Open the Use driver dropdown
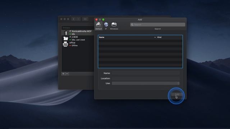The height and width of the screenshot is (129, 230). (146, 83)
